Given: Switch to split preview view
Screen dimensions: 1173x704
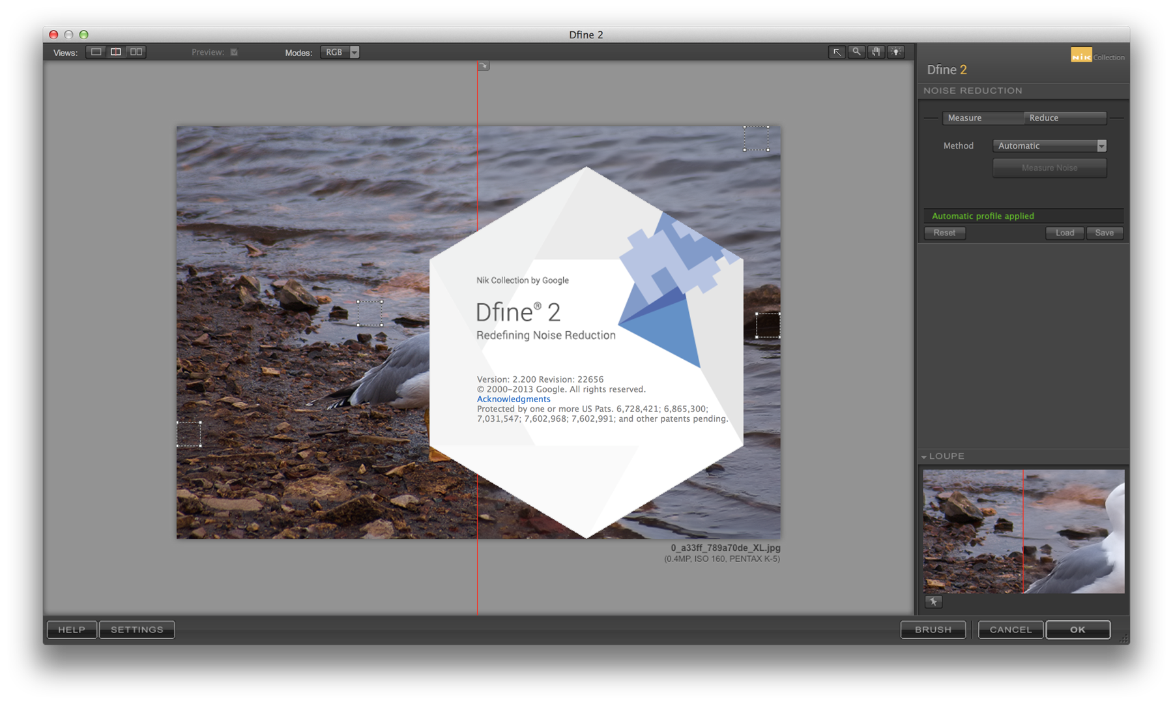Looking at the screenshot, I should pyautogui.click(x=116, y=52).
